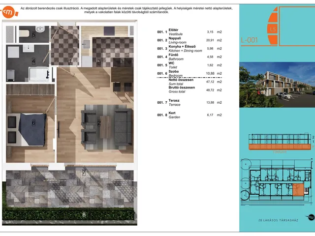Click the '48,72' gross total value
The width and height of the screenshot is (315, 236).
coord(210,90)
